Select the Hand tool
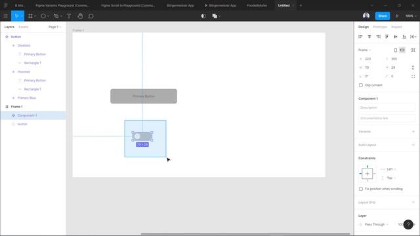 coord(80,16)
